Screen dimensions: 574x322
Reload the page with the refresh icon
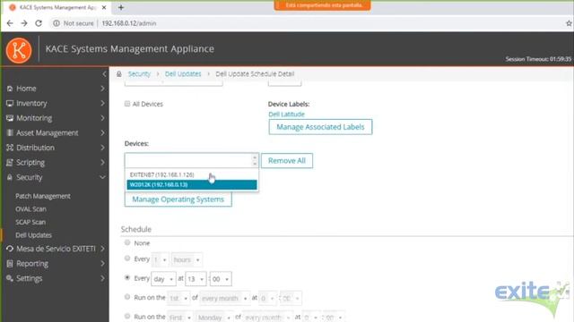pyautogui.click(x=39, y=23)
